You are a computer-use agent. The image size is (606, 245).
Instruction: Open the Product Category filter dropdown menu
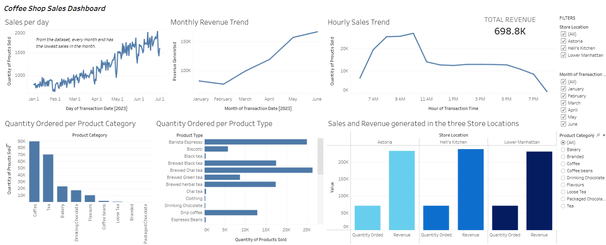pos(604,135)
